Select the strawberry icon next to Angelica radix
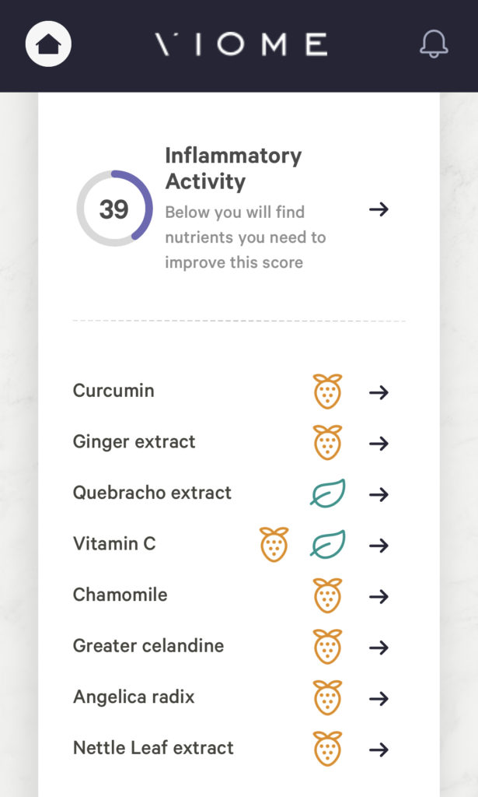The image size is (478, 797). coord(329,698)
